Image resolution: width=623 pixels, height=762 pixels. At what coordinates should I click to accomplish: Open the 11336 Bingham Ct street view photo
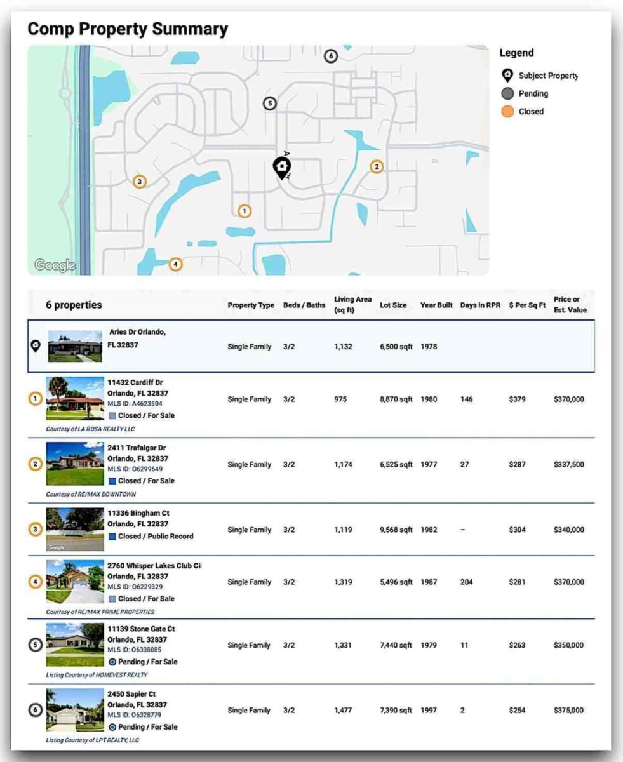(75, 529)
